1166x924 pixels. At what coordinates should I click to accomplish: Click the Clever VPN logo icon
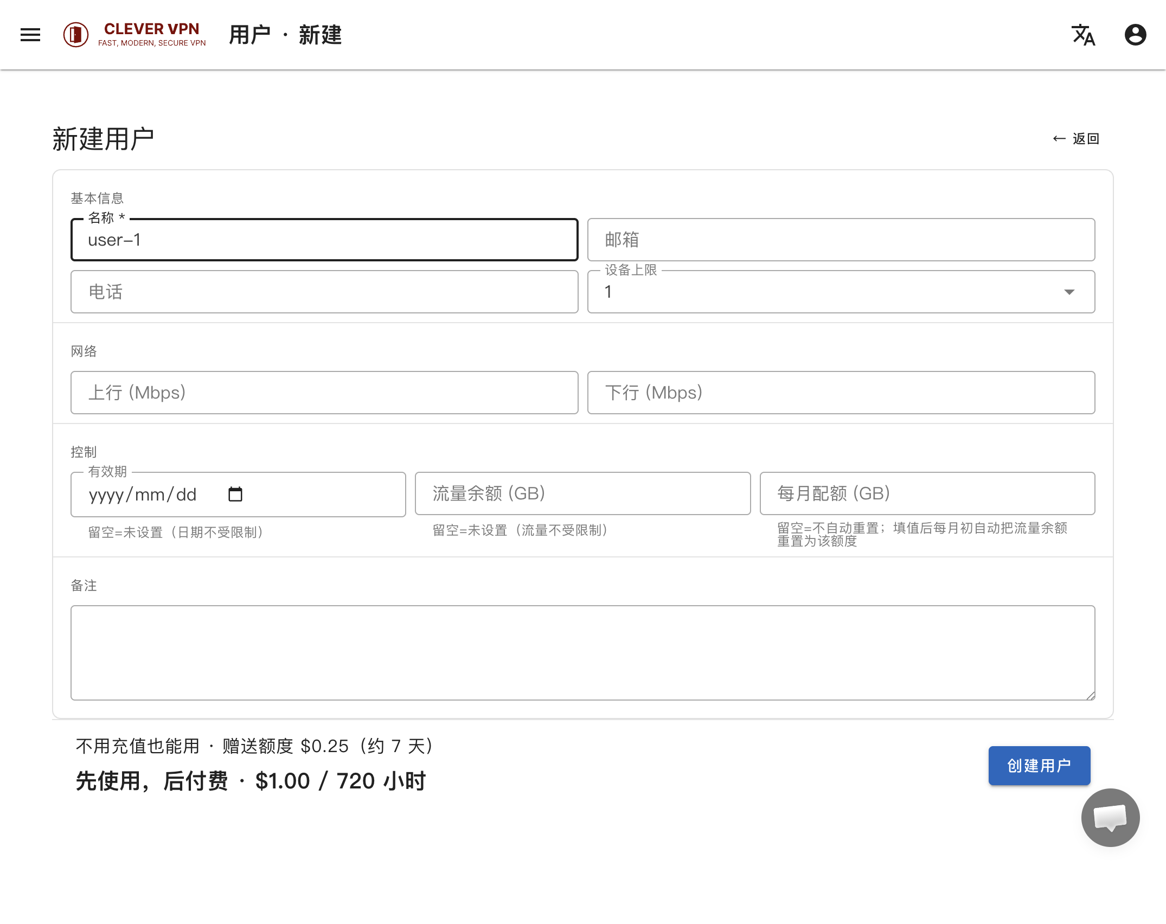coord(76,35)
